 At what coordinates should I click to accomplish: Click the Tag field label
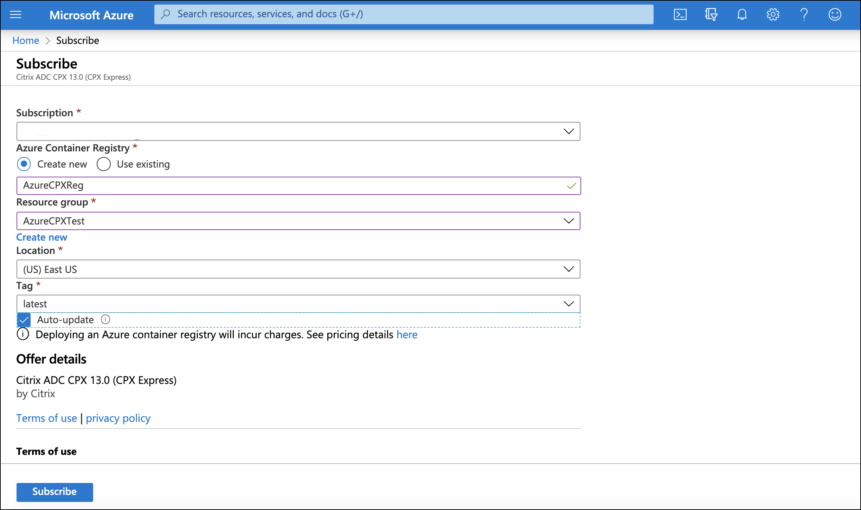(x=25, y=286)
